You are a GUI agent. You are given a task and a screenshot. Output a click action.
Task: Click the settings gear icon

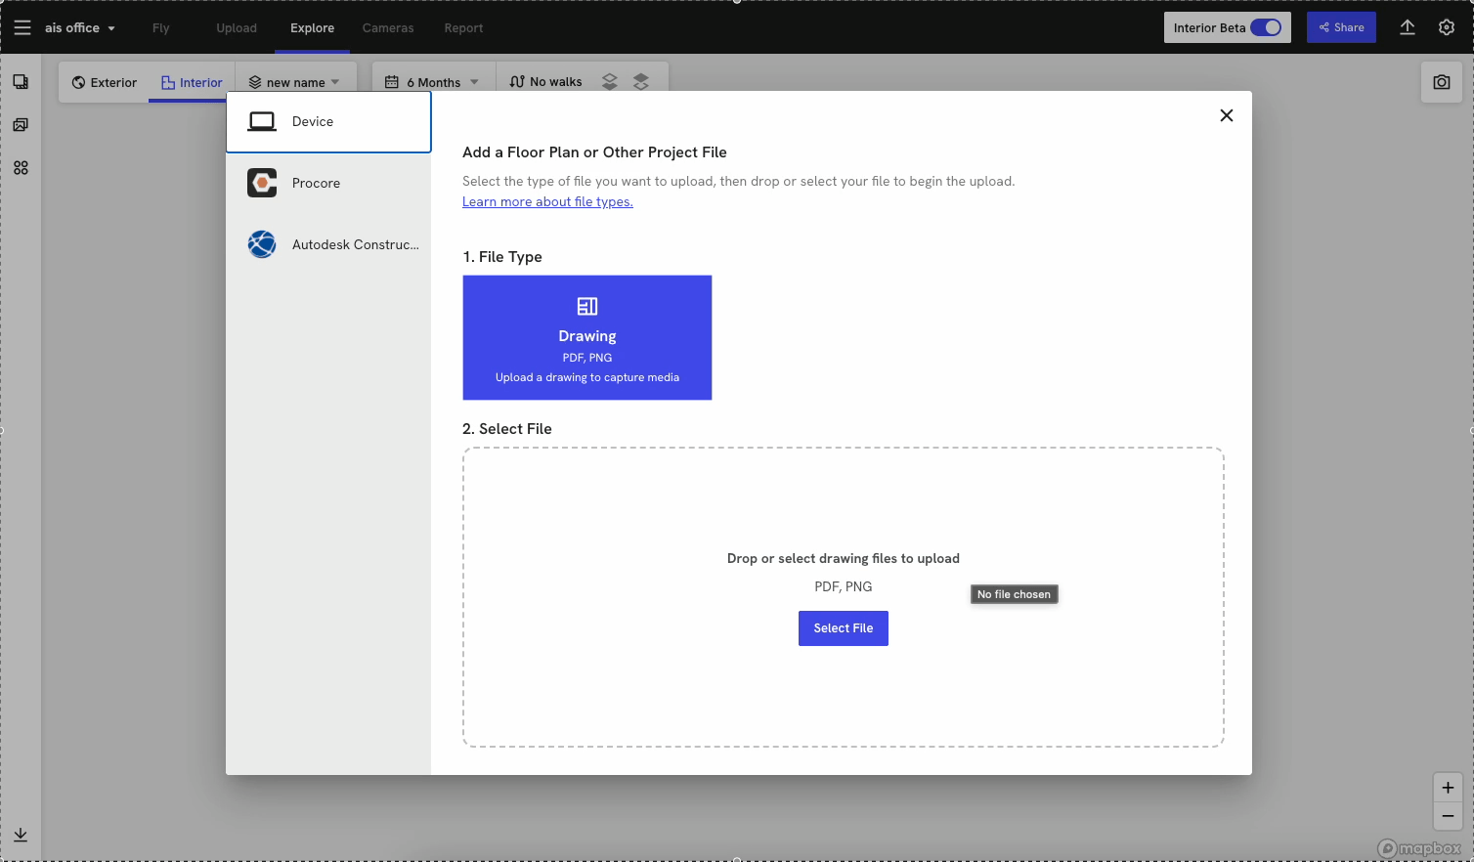pos(1447,27)
